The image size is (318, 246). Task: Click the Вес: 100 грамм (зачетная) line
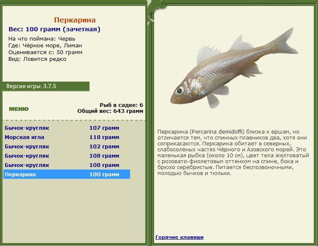[54, 29]
